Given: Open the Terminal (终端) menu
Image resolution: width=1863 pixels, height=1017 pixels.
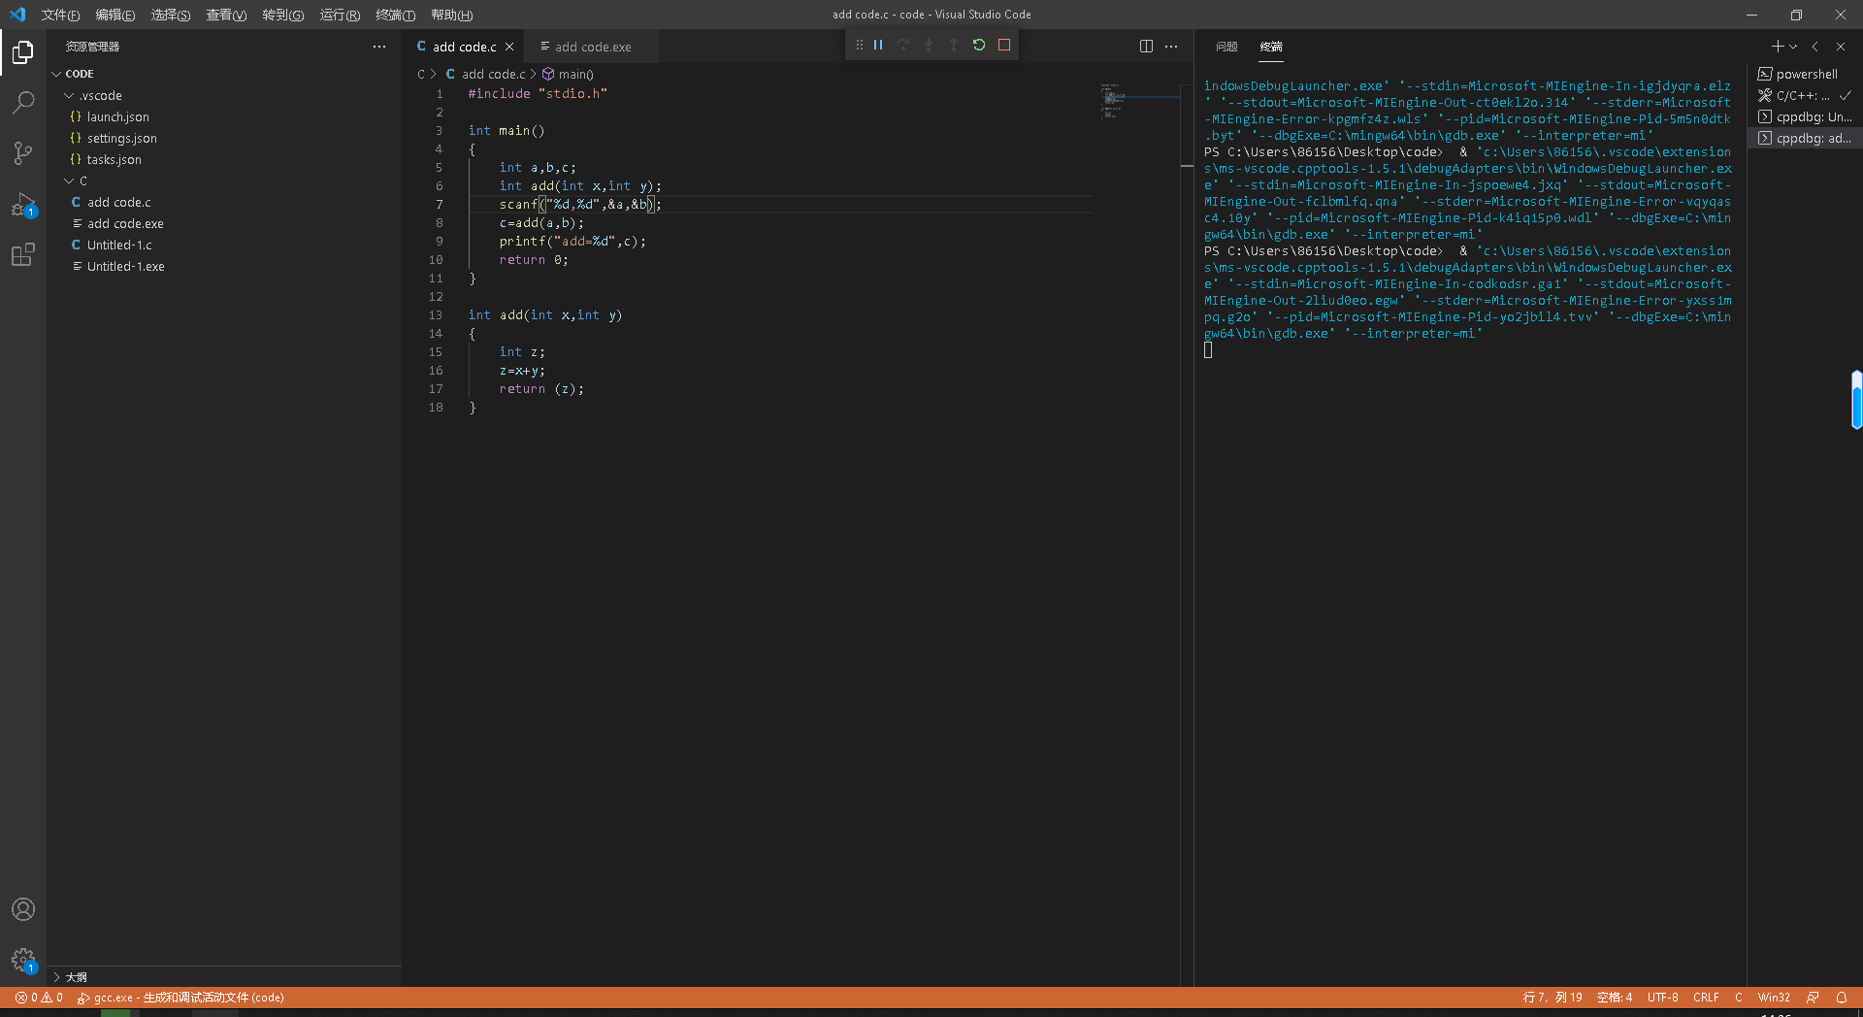Looking at the screenshot, I should (395, 15).
